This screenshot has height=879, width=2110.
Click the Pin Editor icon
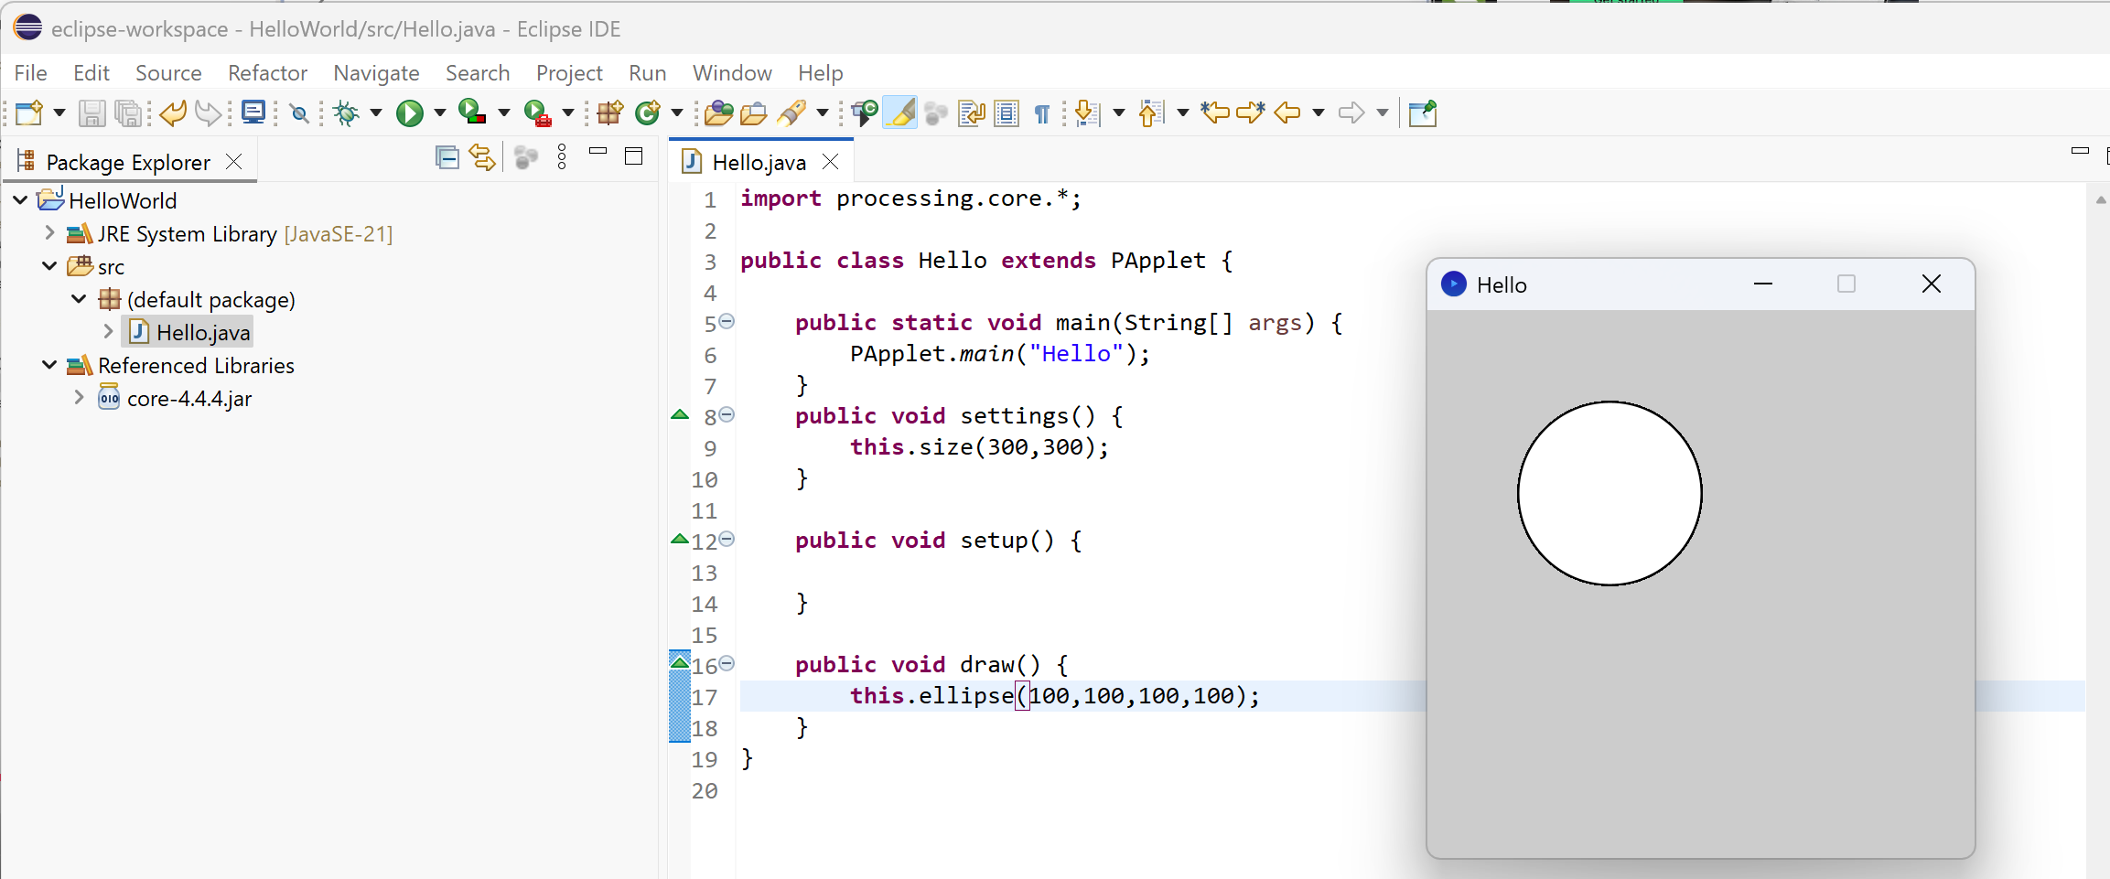[1423, 113]
